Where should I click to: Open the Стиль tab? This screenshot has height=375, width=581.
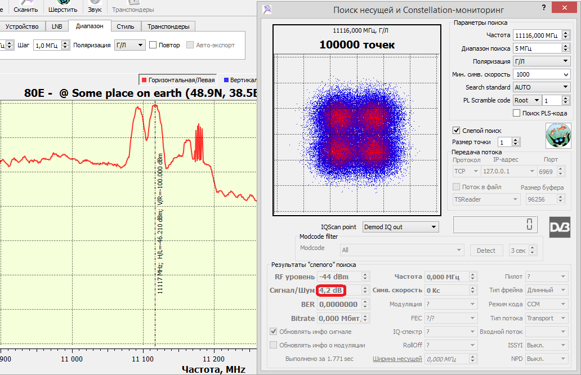point(126,26)
